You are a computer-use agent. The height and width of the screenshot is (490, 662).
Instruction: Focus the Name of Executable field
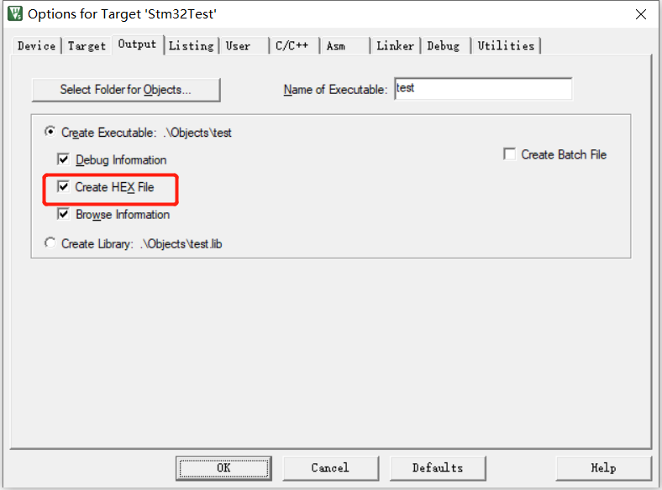pyautogui.click(x=483, y=89)
